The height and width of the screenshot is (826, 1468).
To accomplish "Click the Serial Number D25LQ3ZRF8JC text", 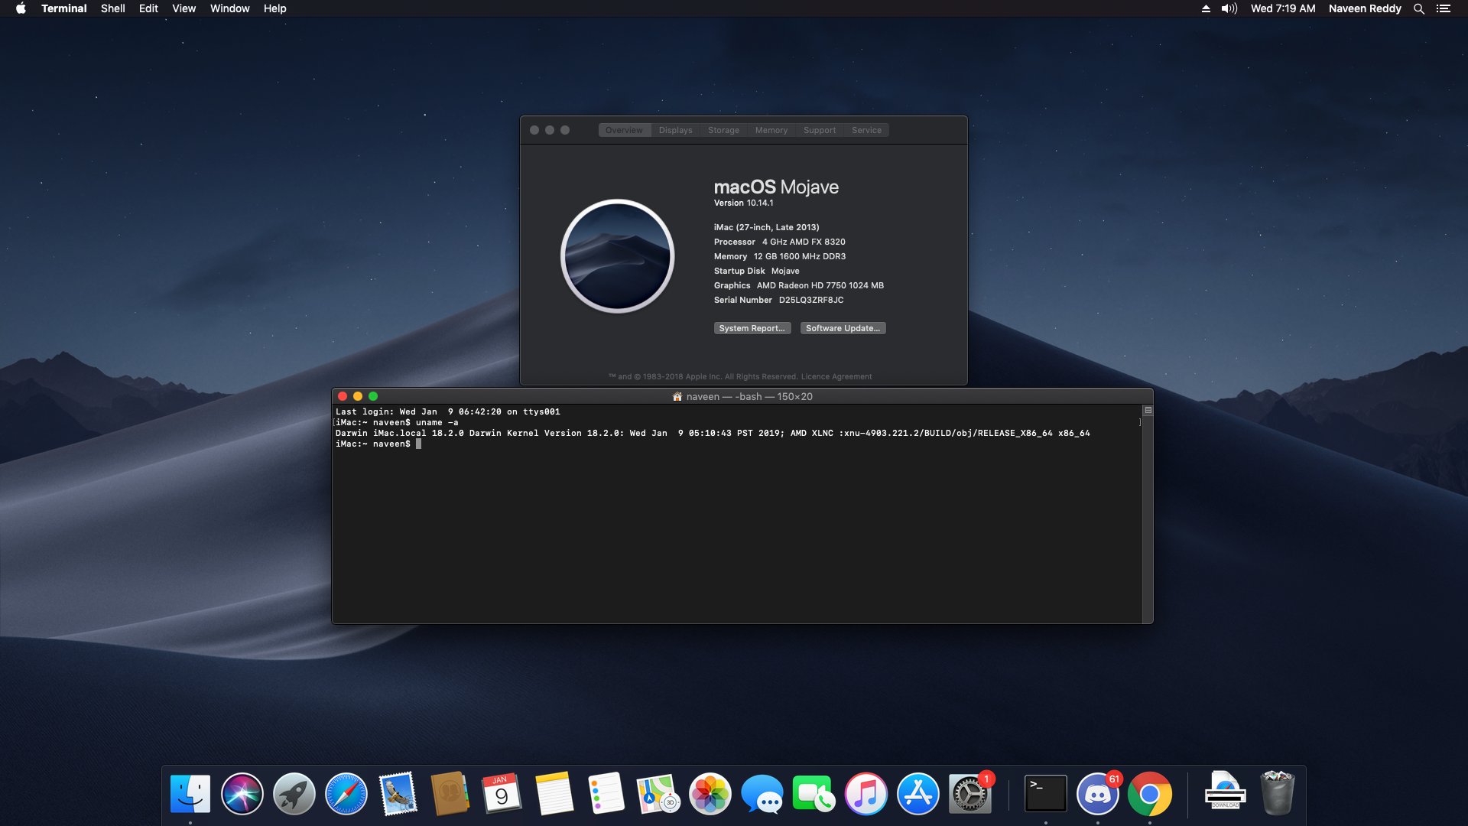I will [x=778, y=300].
